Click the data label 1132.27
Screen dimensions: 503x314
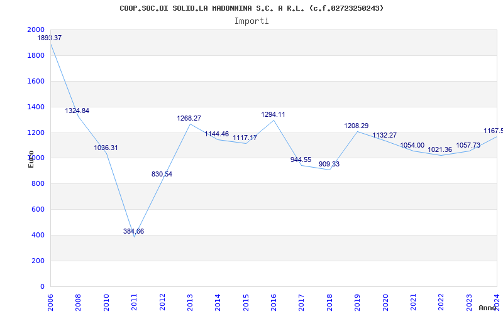(x=384, y=136)
